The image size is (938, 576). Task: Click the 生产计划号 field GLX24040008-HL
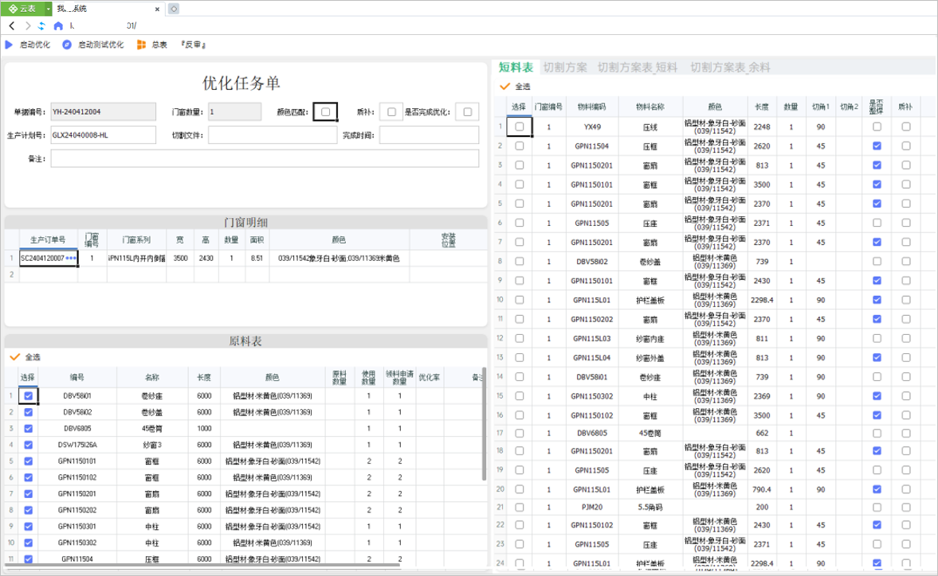click(x=104, y=135)
